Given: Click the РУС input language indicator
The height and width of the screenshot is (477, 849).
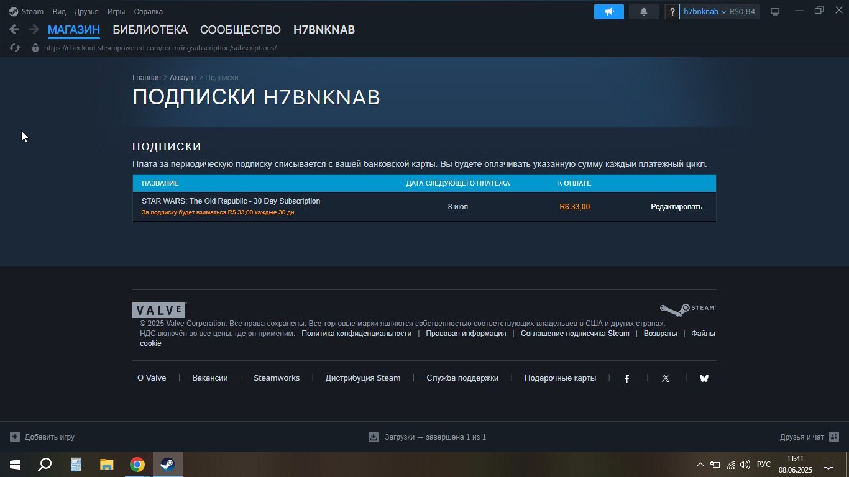Looking at the screenshot, I should click(764, 465).
